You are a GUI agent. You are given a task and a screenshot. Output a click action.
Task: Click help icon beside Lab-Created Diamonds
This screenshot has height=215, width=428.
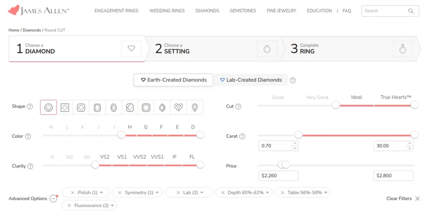(293, 81)
